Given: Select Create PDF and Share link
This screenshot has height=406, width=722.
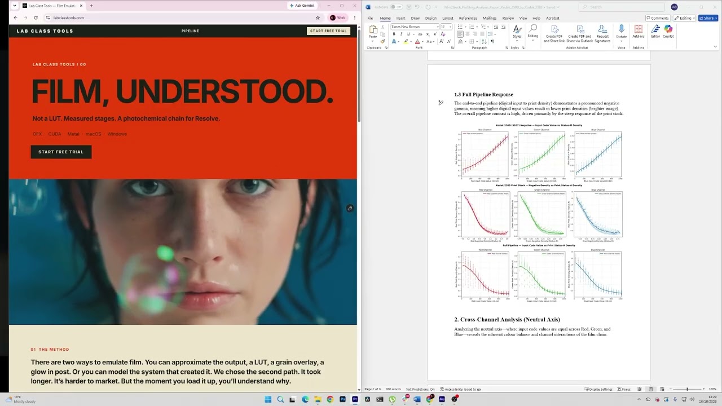Looking at the screenshot, I should tap(553, 33).
